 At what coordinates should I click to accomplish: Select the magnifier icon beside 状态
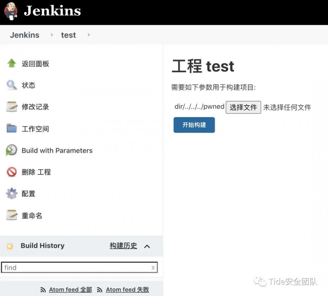(x=11, y=85)
